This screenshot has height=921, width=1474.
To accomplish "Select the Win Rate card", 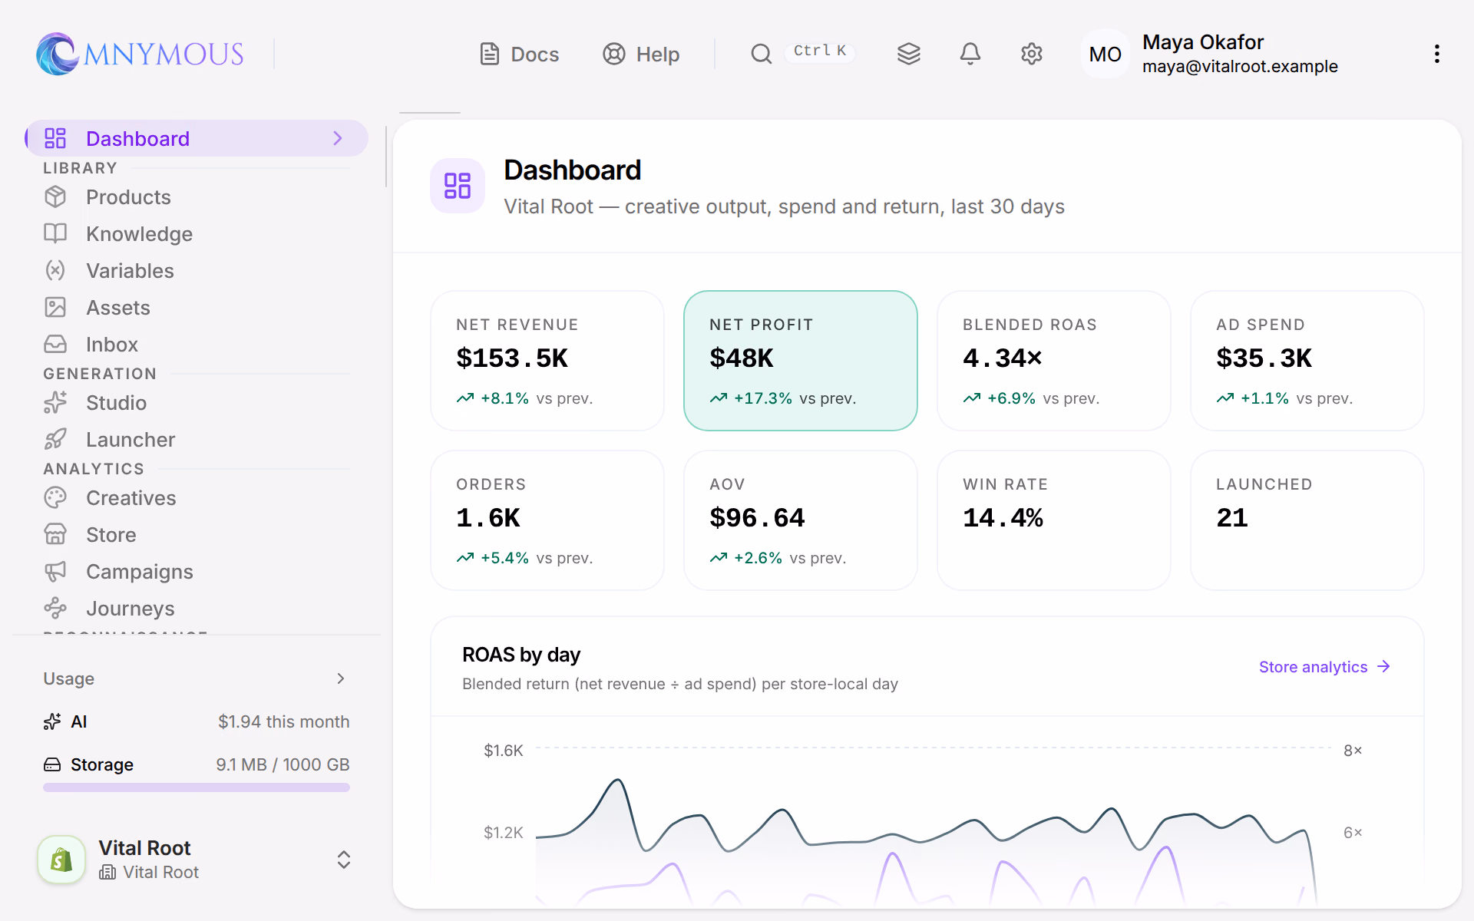I will point(1054,520).
